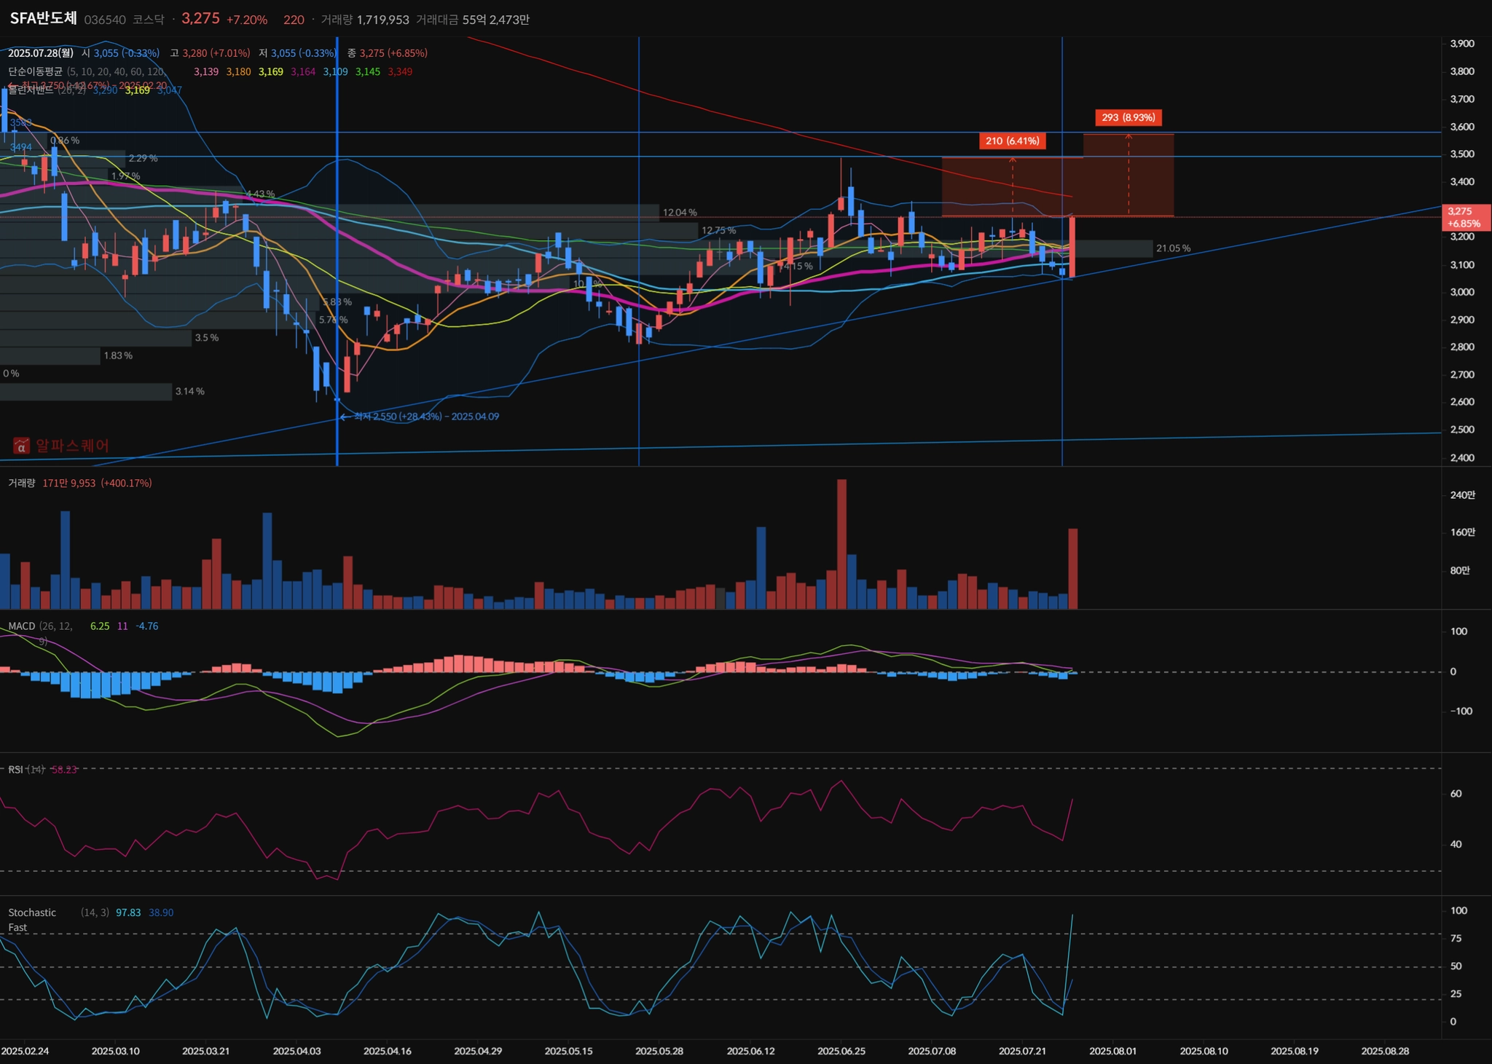Screen dimensions: 1492x1064
Task: Open the Stochastic Fast indicator label
Action: pyautogui.click(x=32, y=913)
